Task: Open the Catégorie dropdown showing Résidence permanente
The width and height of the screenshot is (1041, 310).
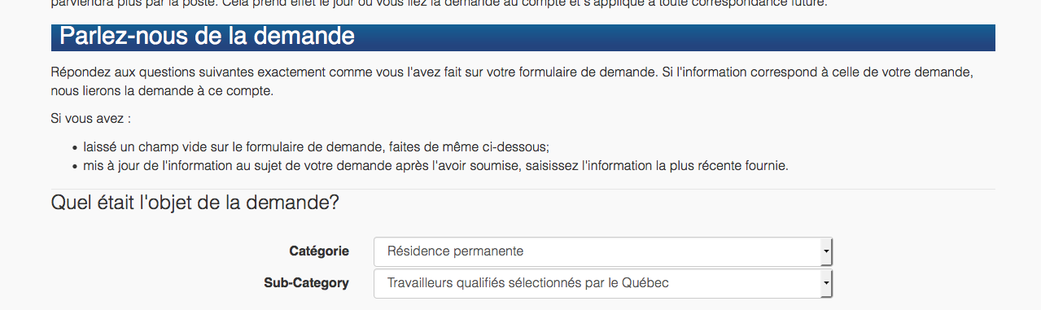Action: click(602, 251)
